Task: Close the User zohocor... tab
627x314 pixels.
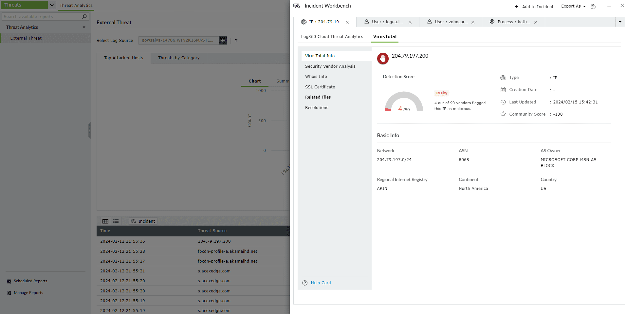Action: point(473,22)
